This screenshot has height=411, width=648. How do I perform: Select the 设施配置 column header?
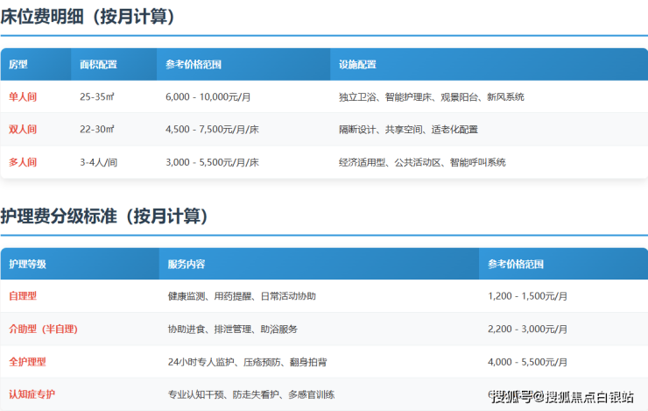coord(357,64)
